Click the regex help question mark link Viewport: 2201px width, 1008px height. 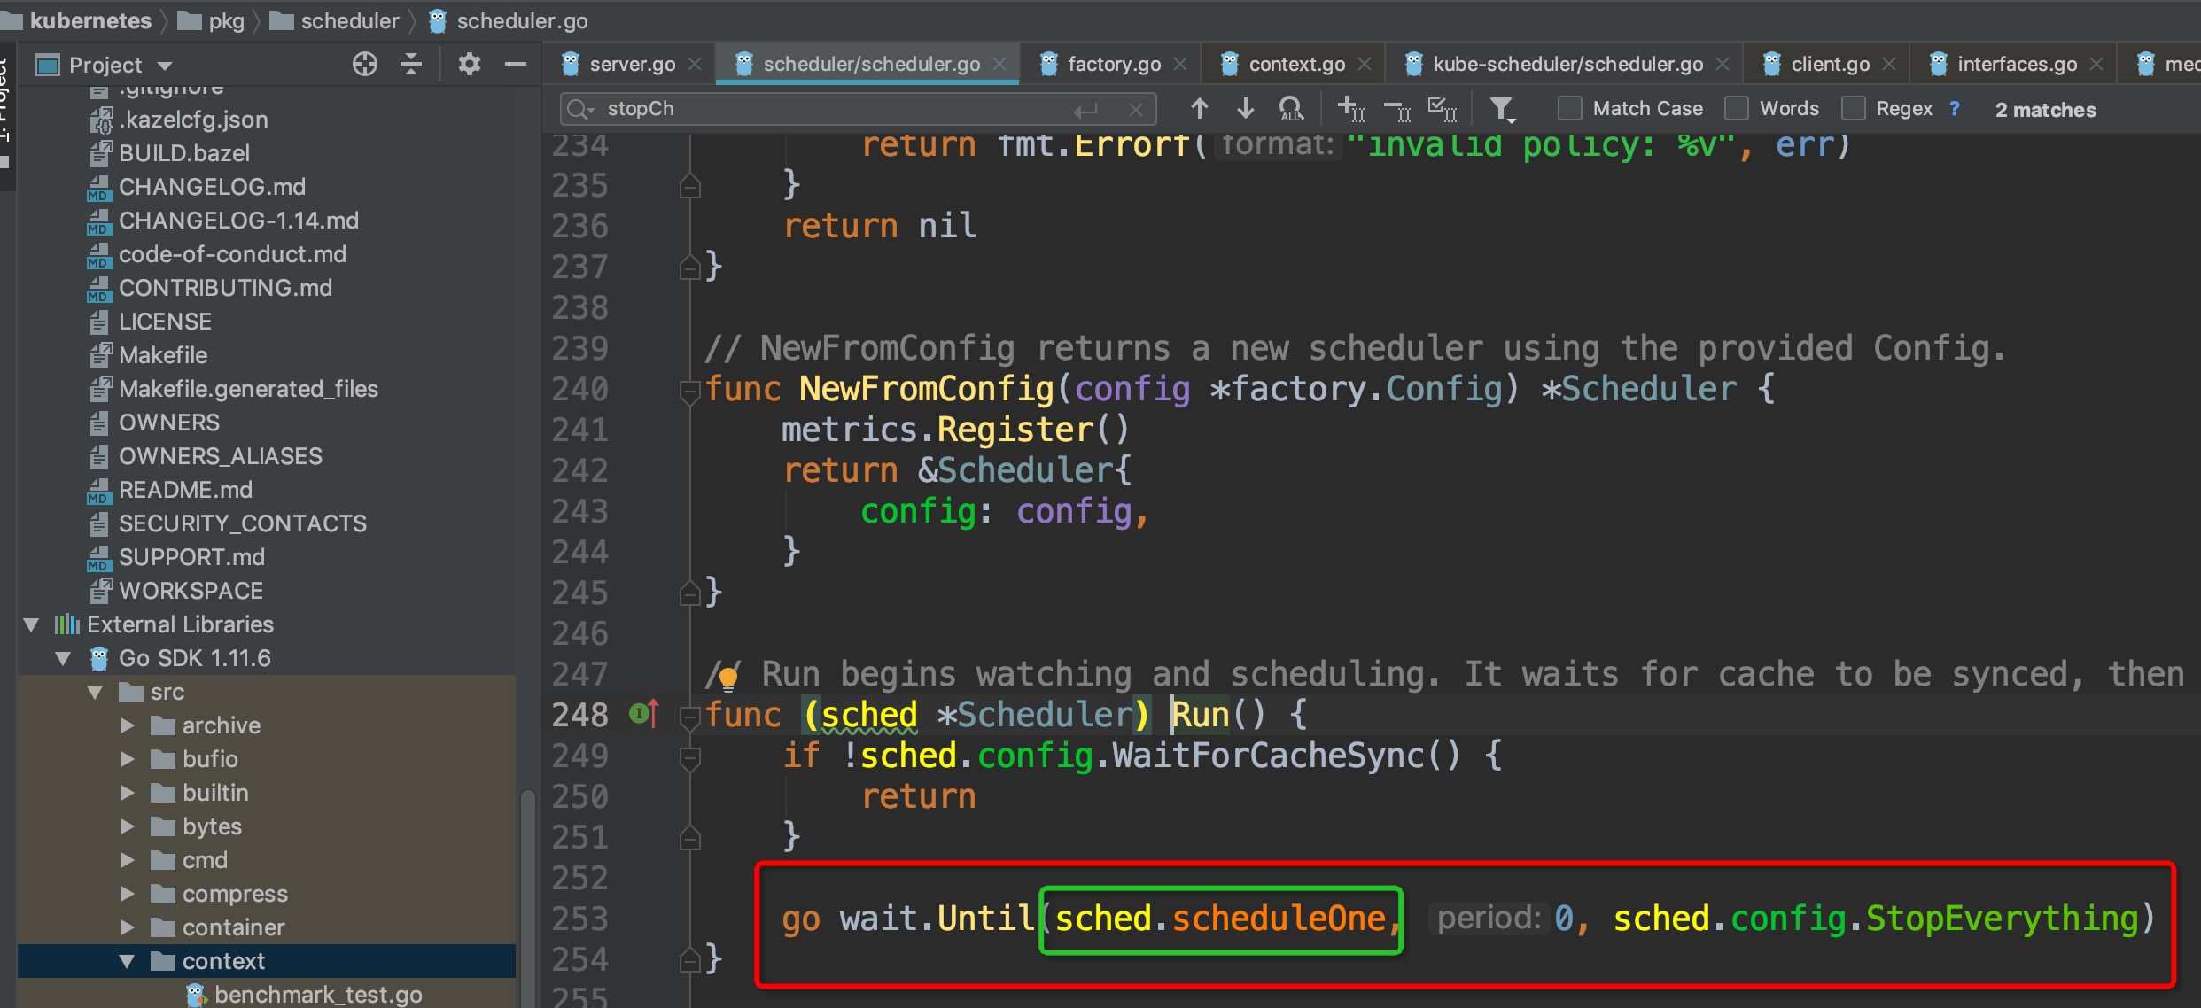[1954, 109]
